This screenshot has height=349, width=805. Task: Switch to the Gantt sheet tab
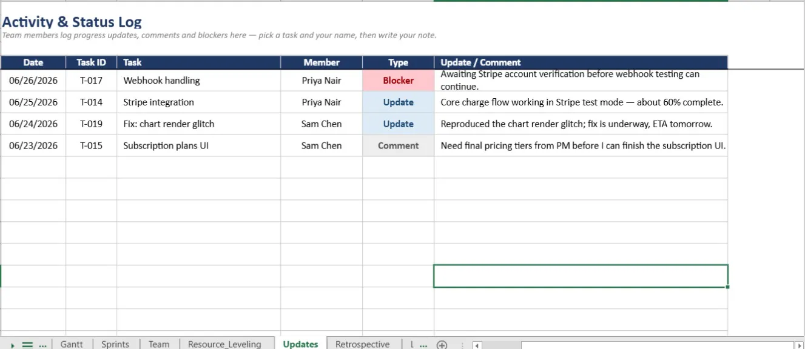pos(72,344)
